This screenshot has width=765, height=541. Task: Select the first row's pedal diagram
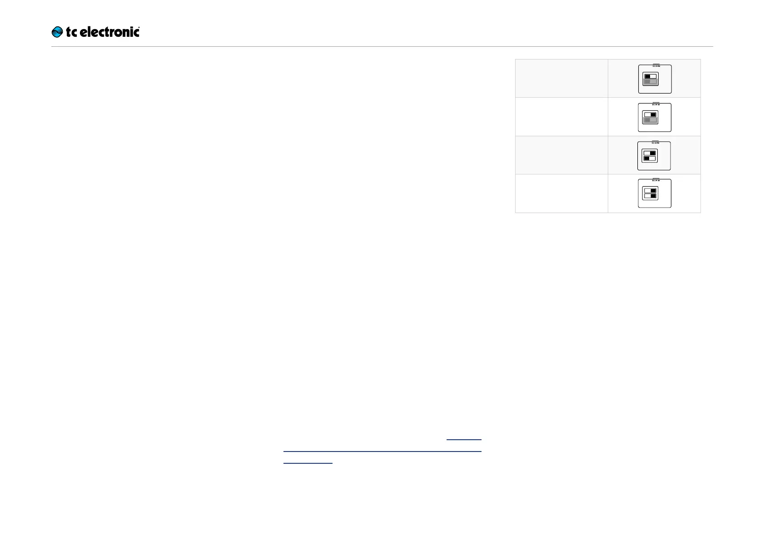(x=655, y=79)
